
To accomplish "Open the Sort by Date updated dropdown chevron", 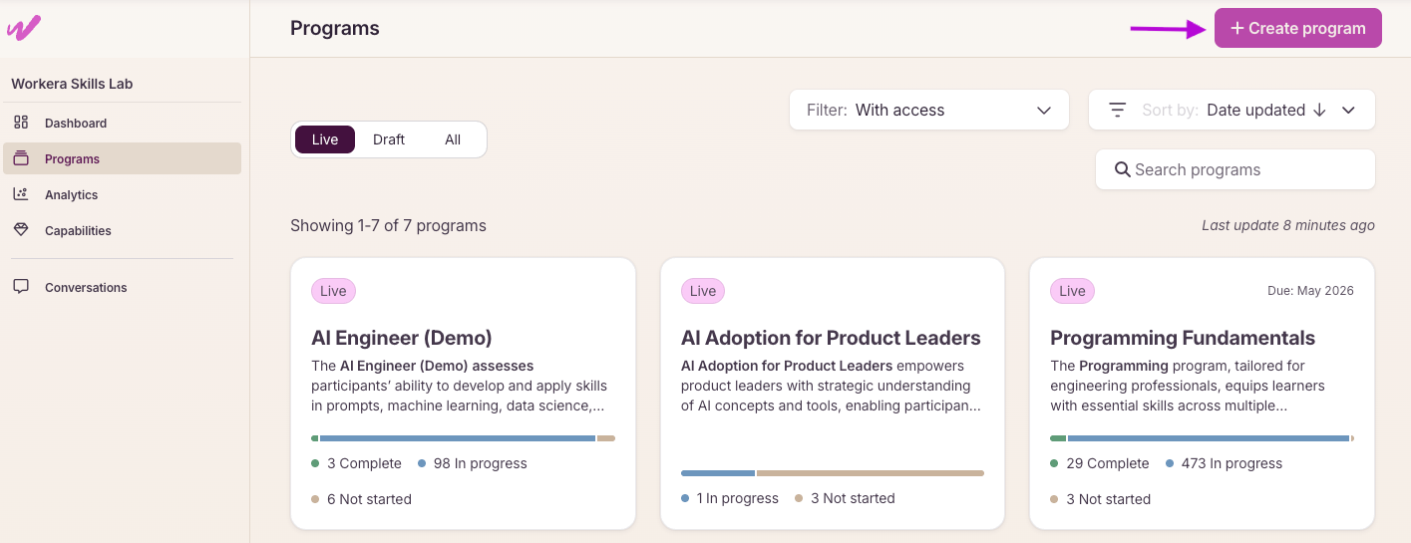I will tap(1348, 110).
